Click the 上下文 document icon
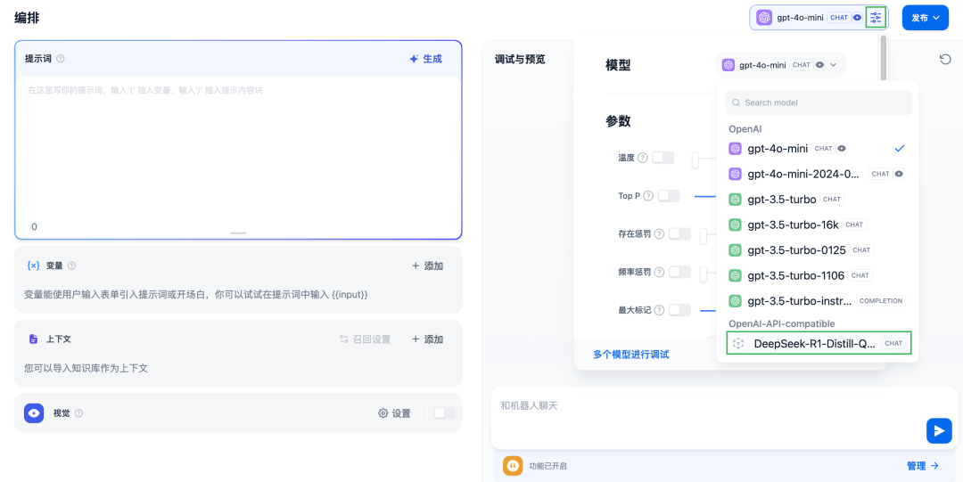Image resolution: width=963 pixels, height=482 pixels. click(33, 339)
